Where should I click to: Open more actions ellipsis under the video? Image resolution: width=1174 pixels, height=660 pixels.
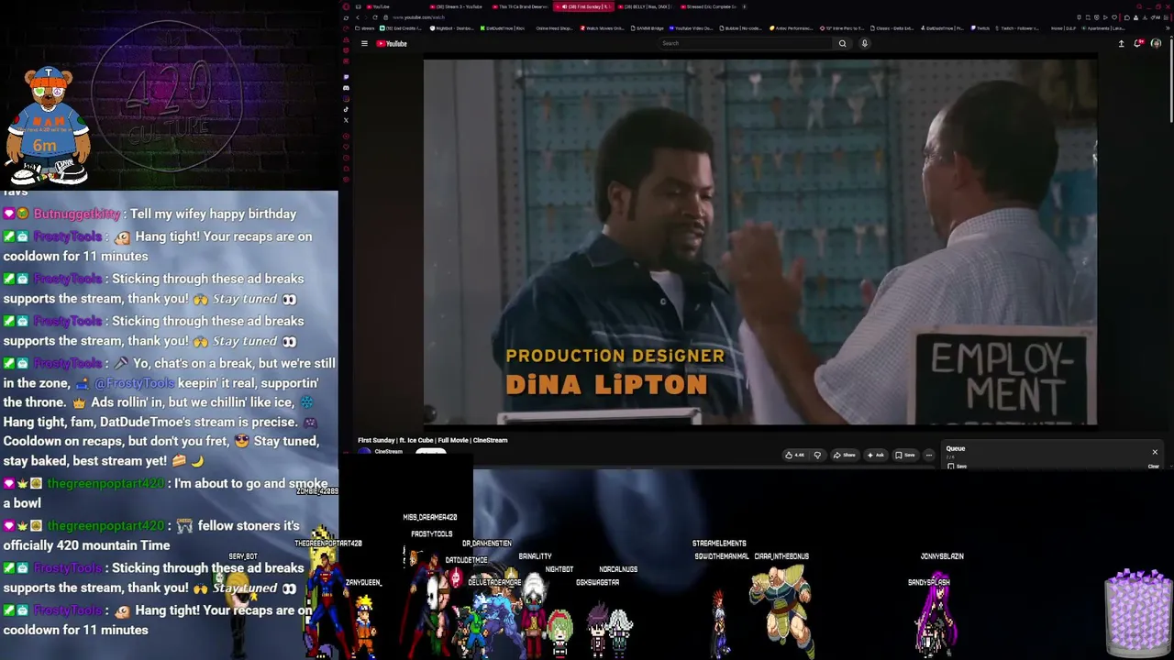[928, 455]
